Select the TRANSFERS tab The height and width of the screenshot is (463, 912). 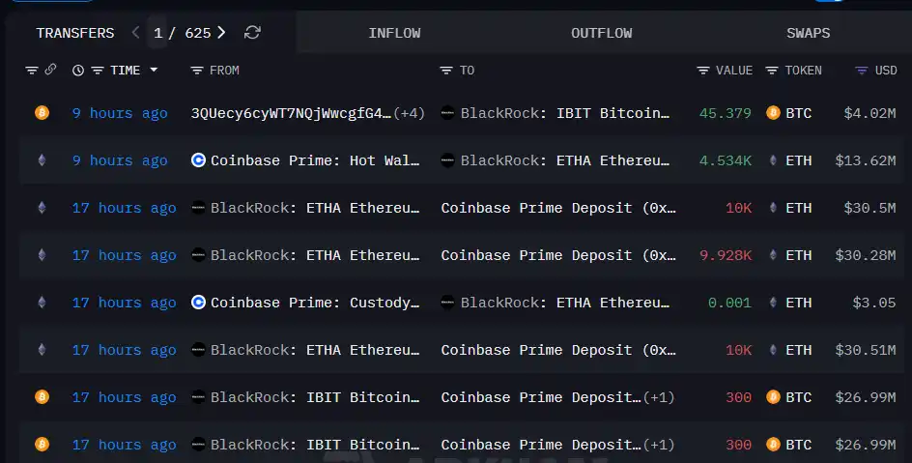(75, 33)
